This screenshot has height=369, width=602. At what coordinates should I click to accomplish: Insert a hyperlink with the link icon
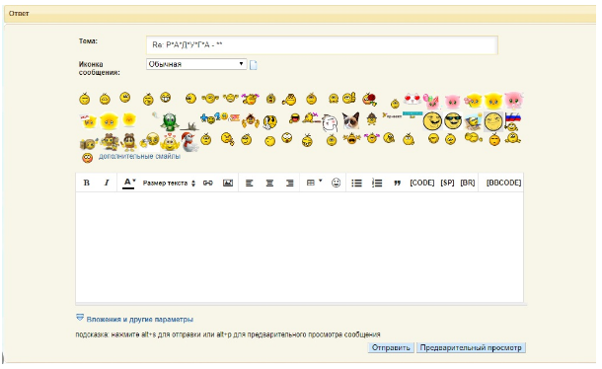coord(207,183)
